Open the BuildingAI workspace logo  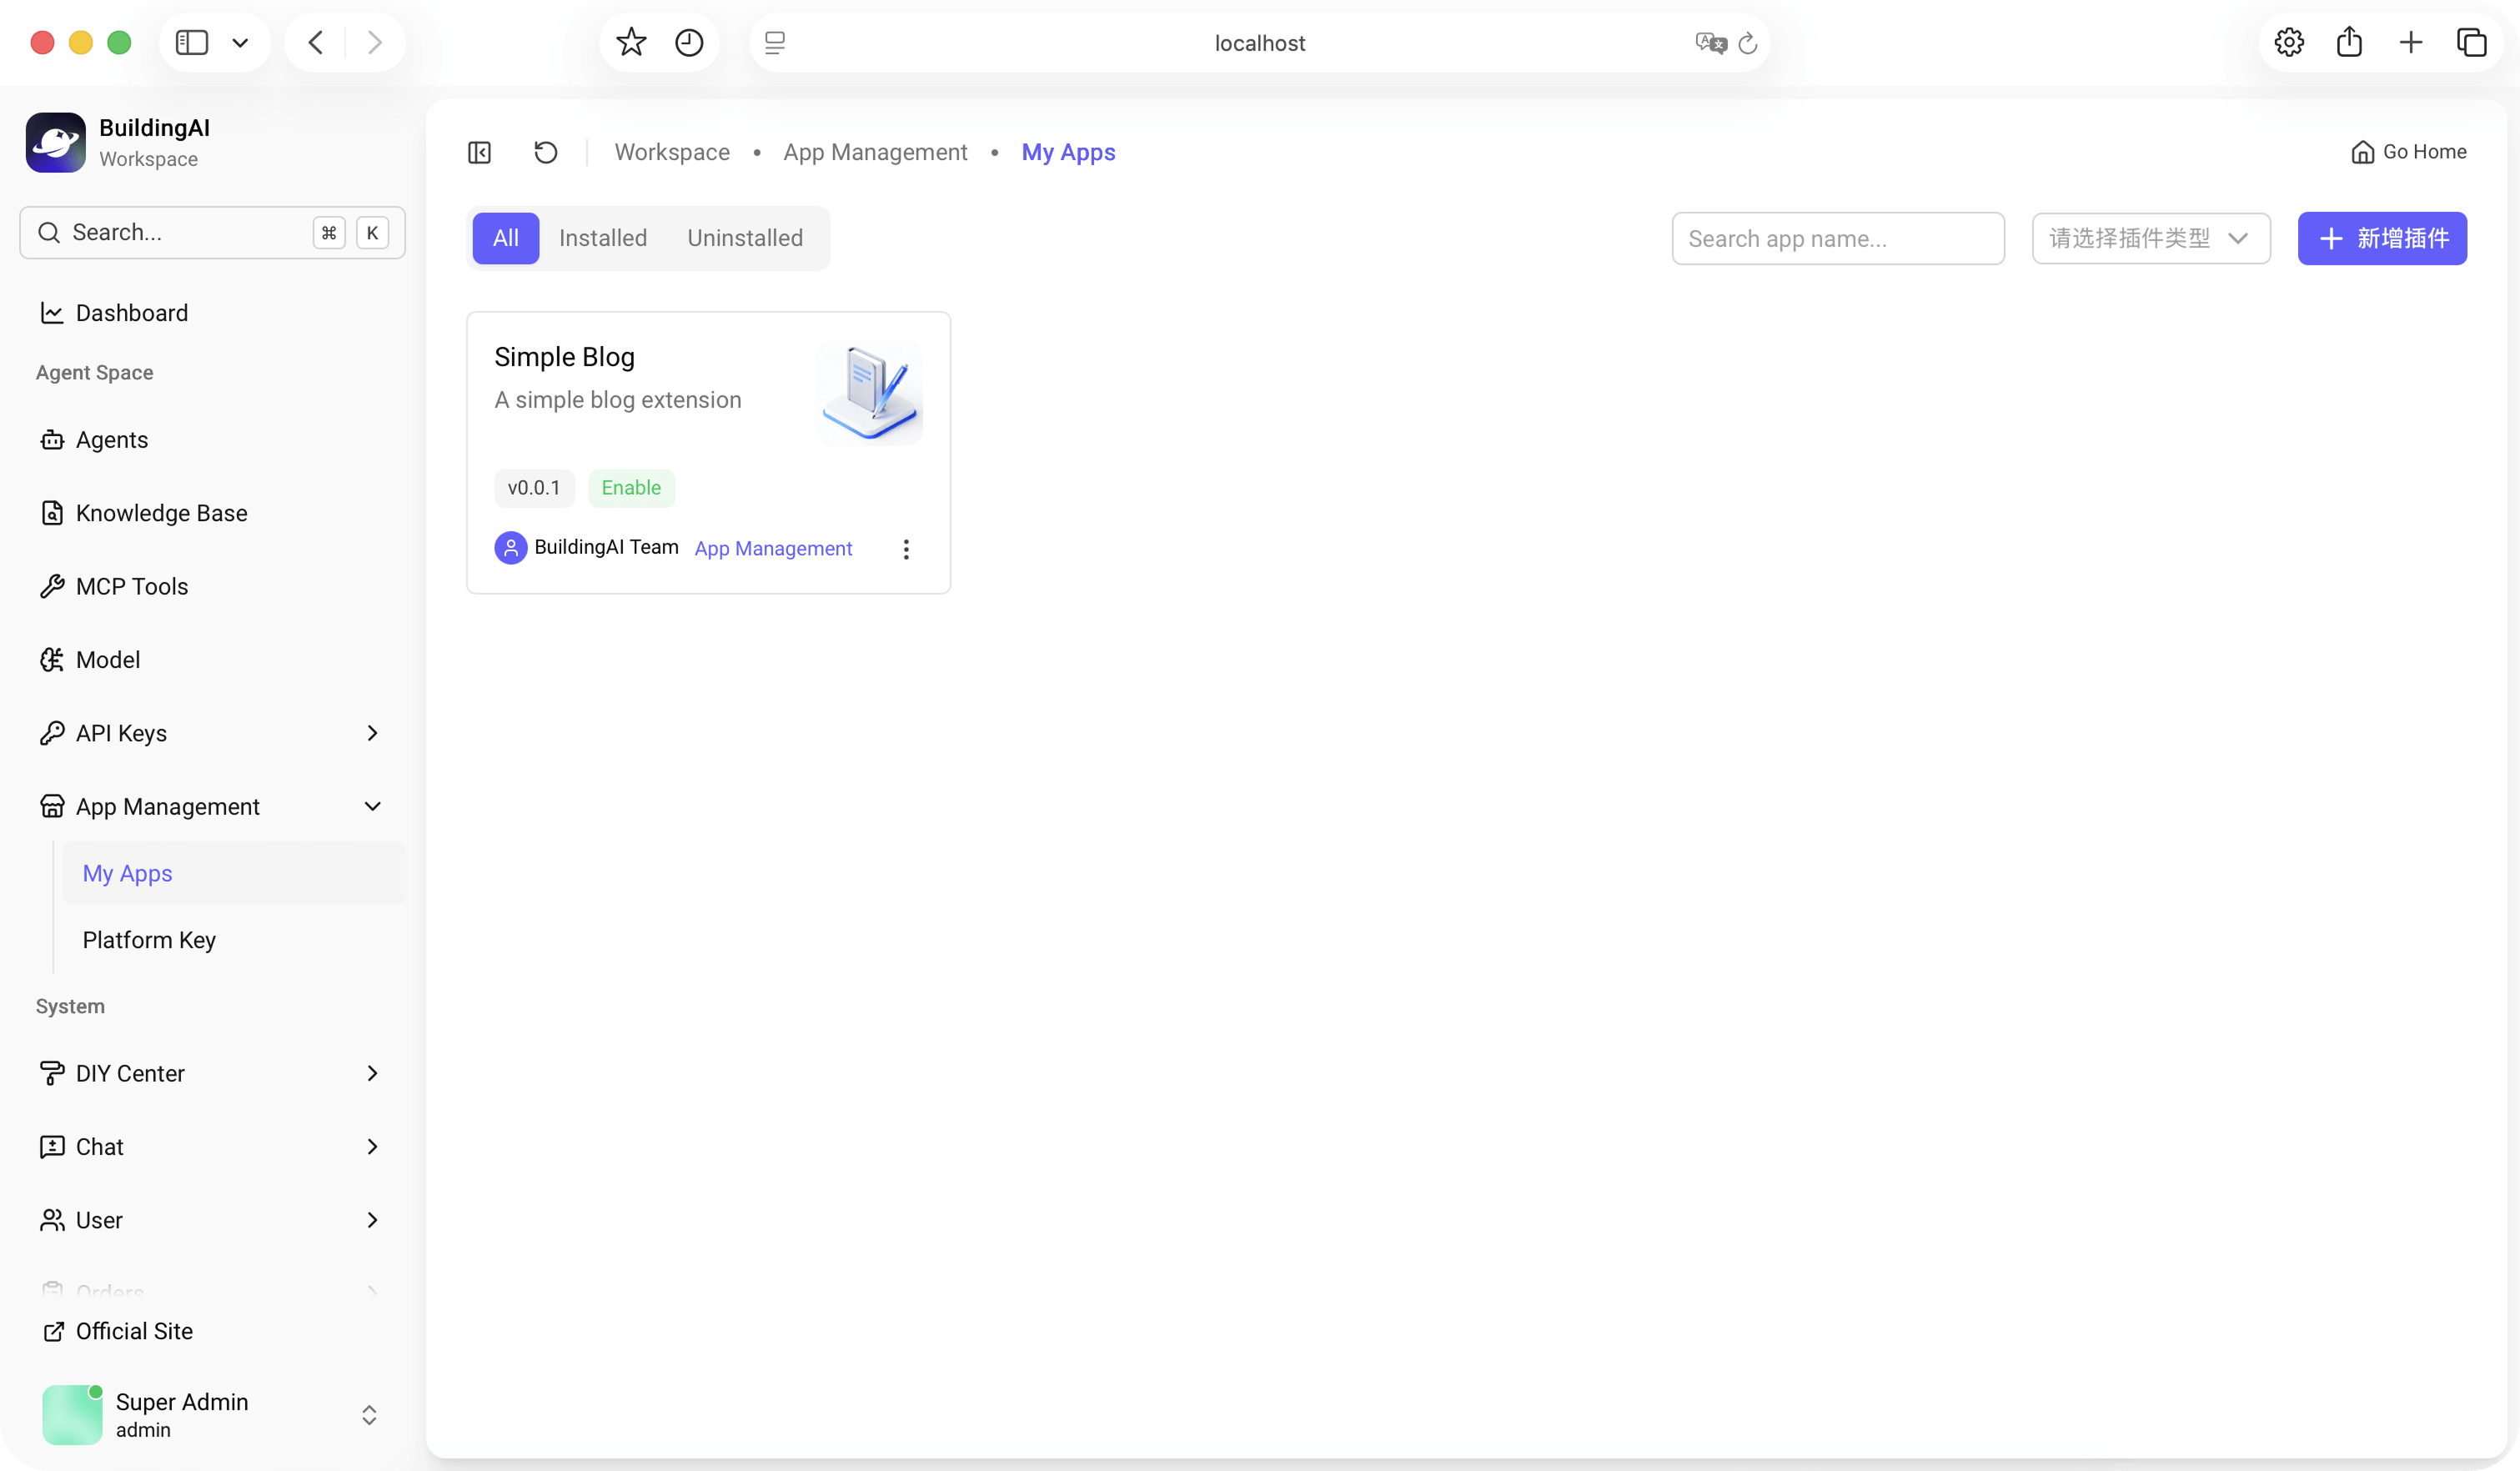click(55, 142)
